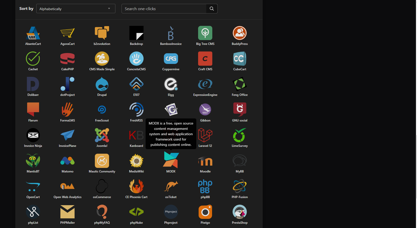The image size is (417, 228).
Task: Open the MediaWiki sunflower icon
Action: tap(136, 161)
